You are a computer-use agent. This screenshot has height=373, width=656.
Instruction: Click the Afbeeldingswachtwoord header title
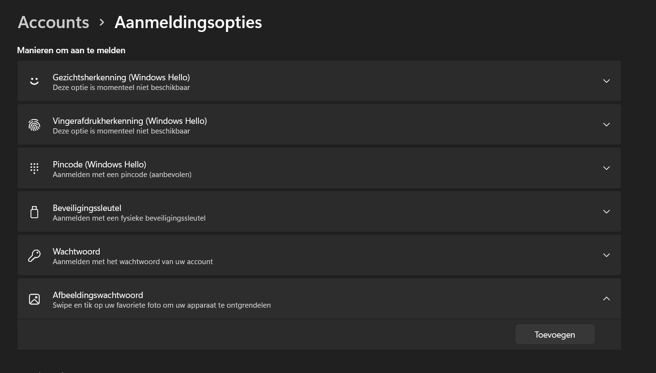pyautogui.click(x=98, y=295)
